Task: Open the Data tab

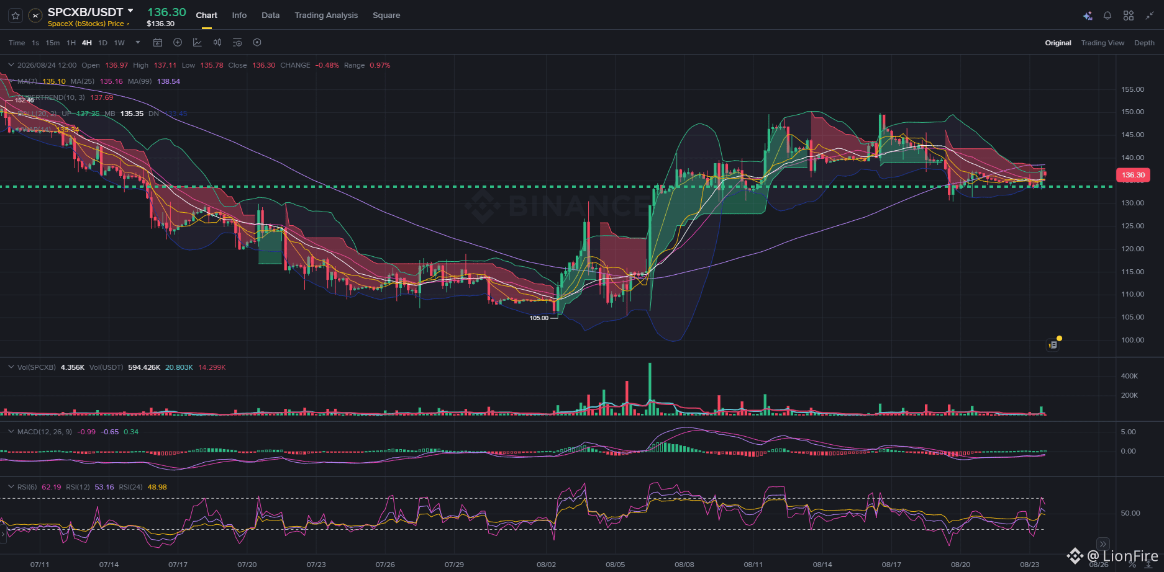Action: click(x=270, y=16)
